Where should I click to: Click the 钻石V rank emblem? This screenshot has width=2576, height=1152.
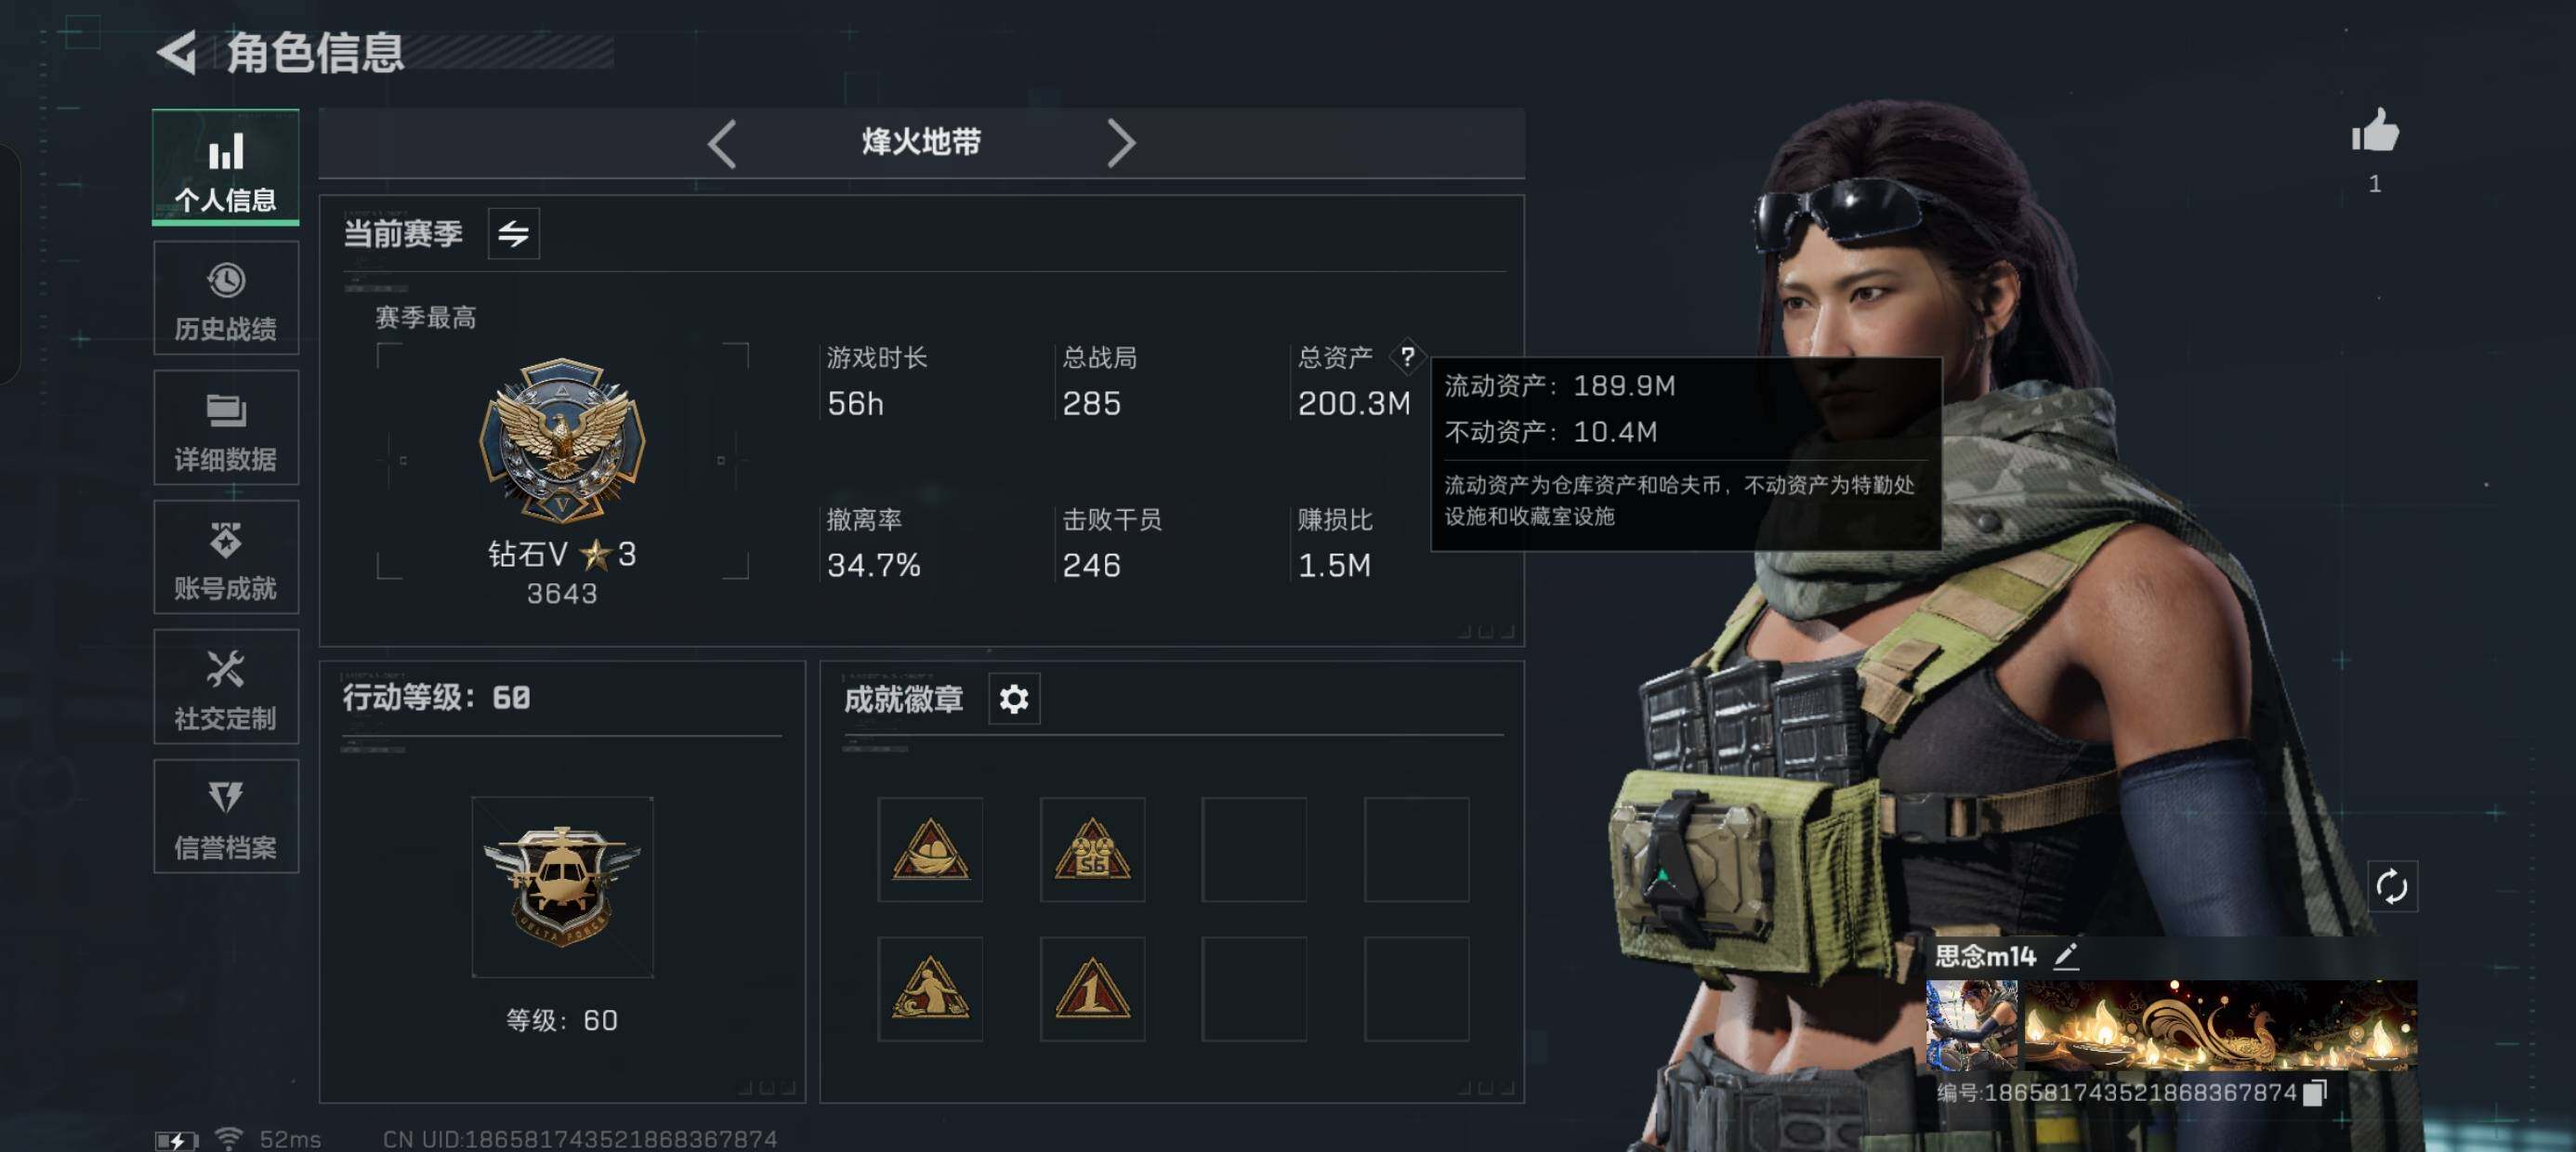click(x=562, y=441)
